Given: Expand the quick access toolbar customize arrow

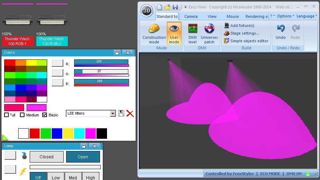Looking at the screenshot, I should [185, 7].
